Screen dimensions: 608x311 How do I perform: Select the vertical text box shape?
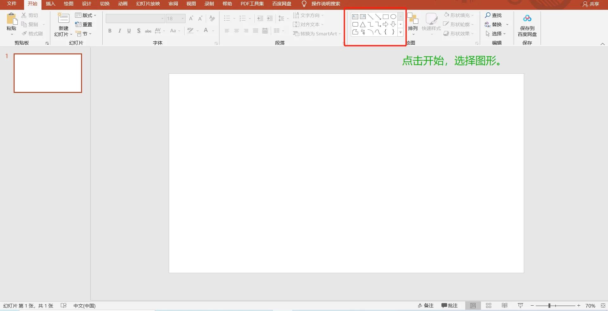pos(363,17)
